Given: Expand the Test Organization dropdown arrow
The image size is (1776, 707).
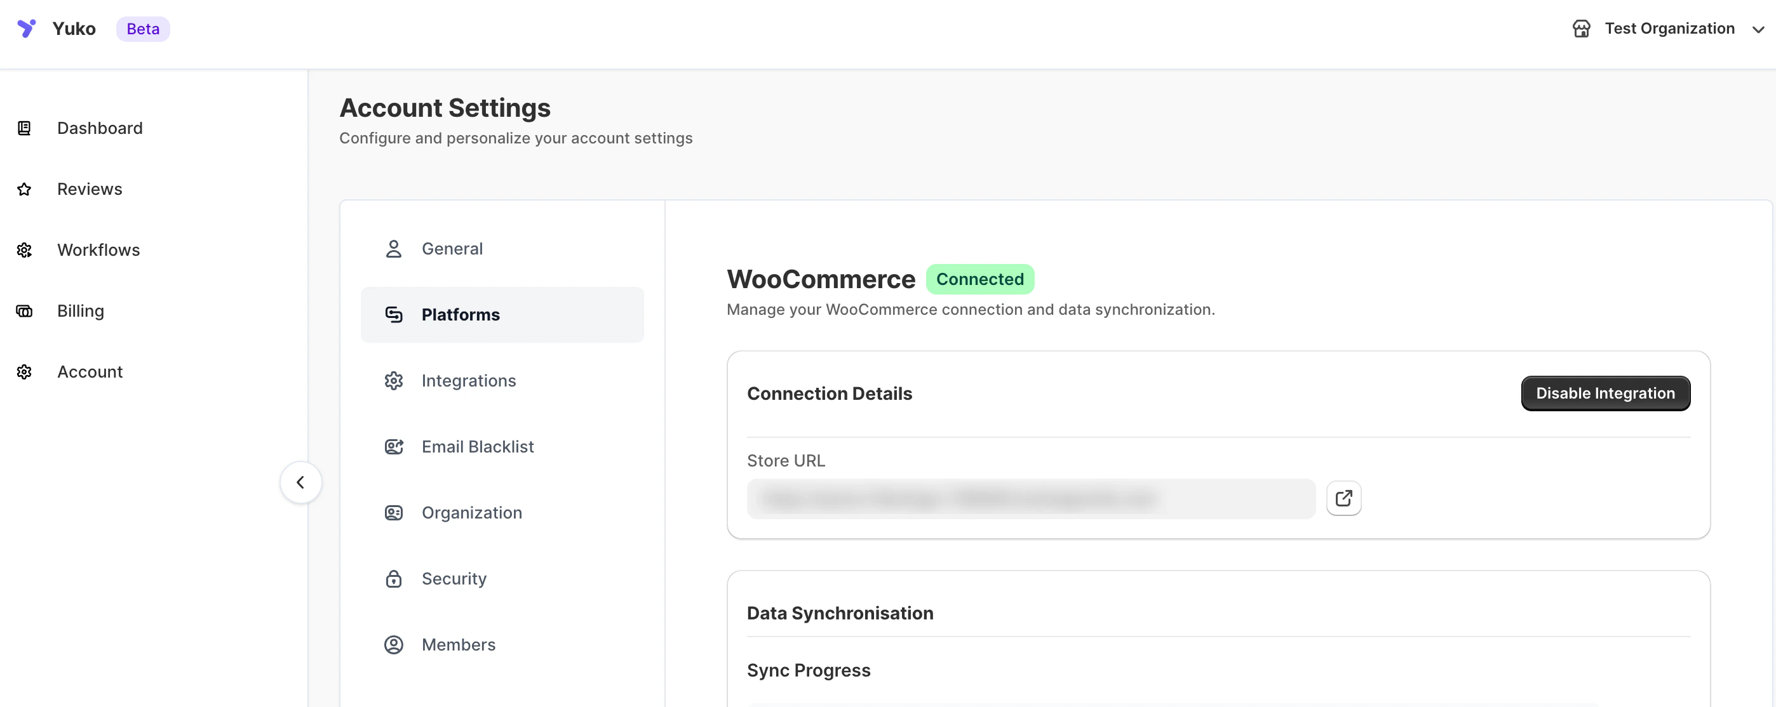Looking at the screenshot, I should point(1758,29).
